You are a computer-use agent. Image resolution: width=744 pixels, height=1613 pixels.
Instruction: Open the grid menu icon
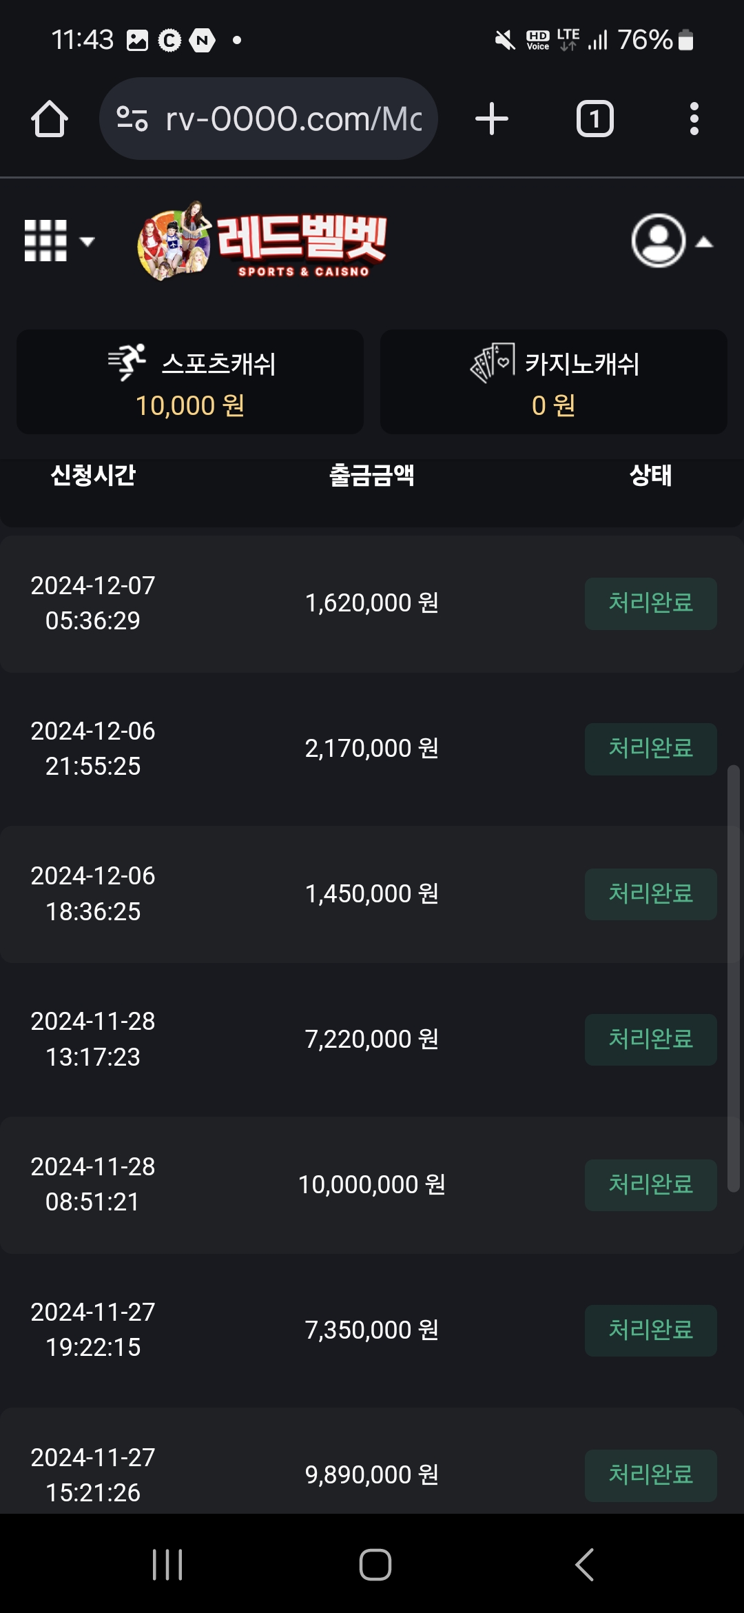58,241
